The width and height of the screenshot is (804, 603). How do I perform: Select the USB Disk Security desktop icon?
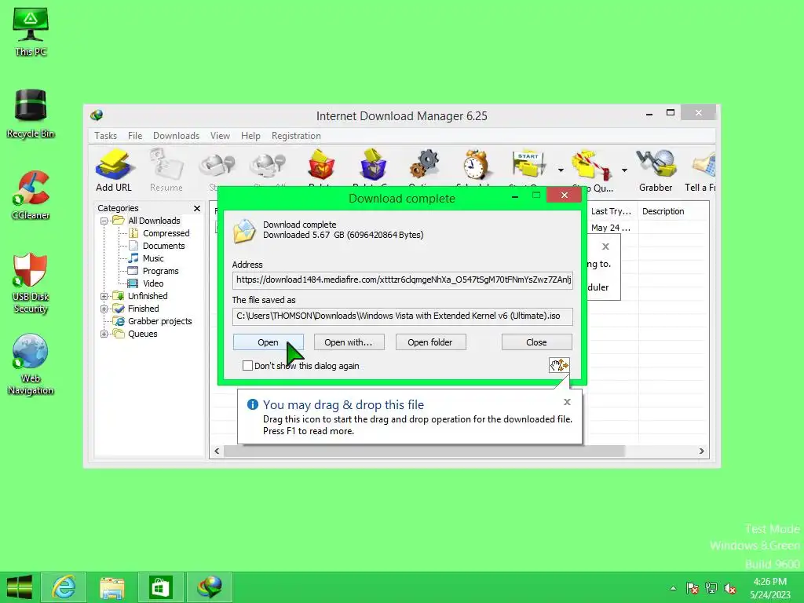(x=31, y=283)
